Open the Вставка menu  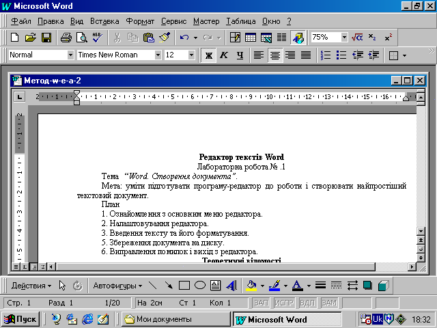(x=104, y=21)
